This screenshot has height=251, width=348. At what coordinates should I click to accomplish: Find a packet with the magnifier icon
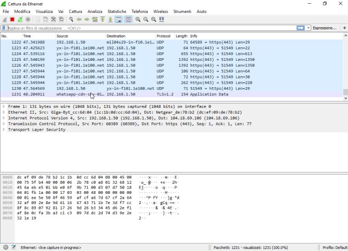[71, 19]
